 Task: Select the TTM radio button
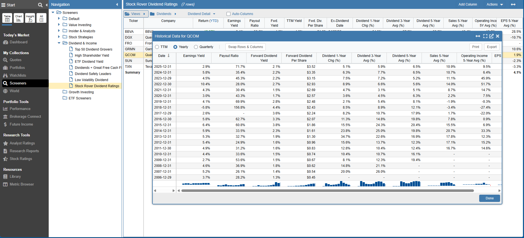point(157,47)
